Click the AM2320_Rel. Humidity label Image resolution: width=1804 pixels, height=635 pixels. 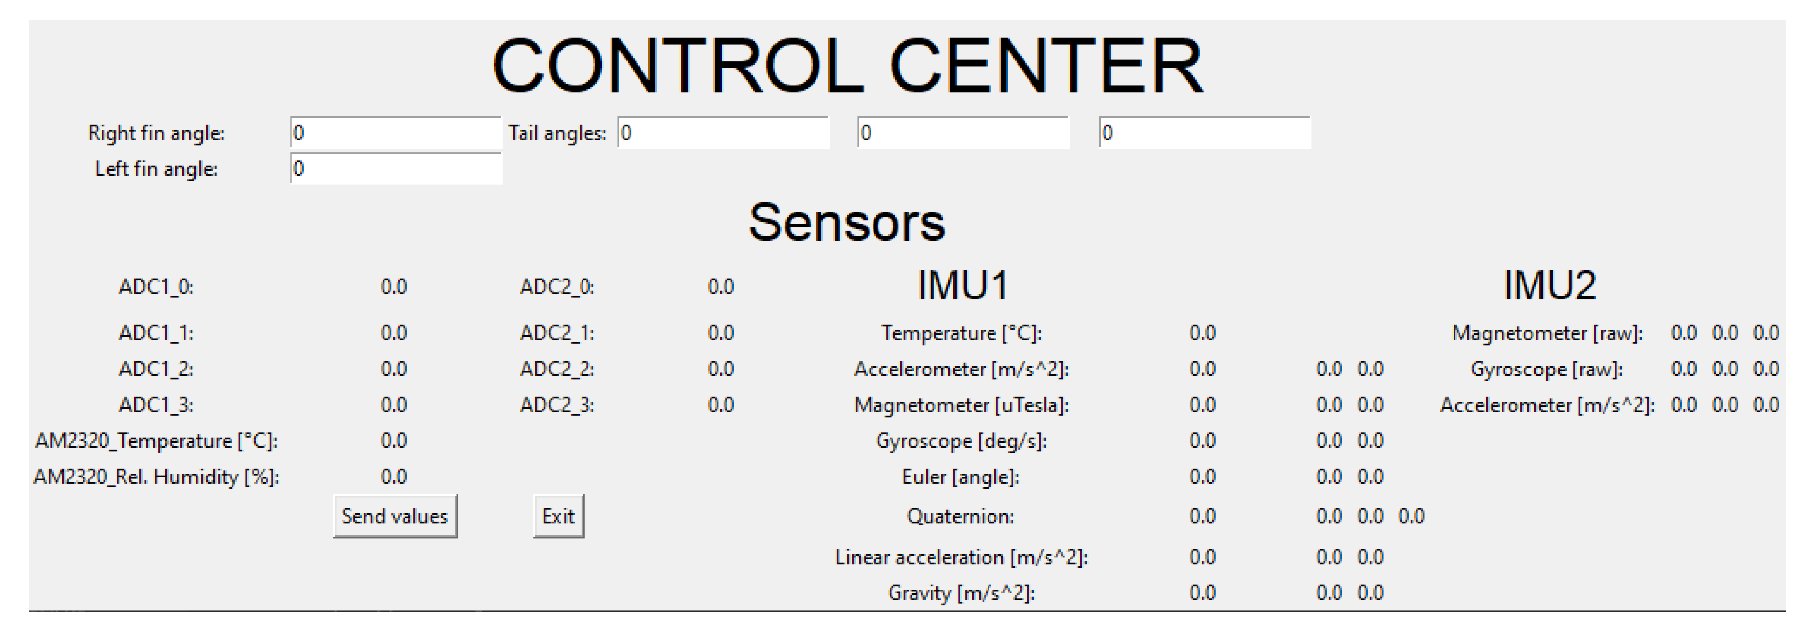click(x=156, y=477)
